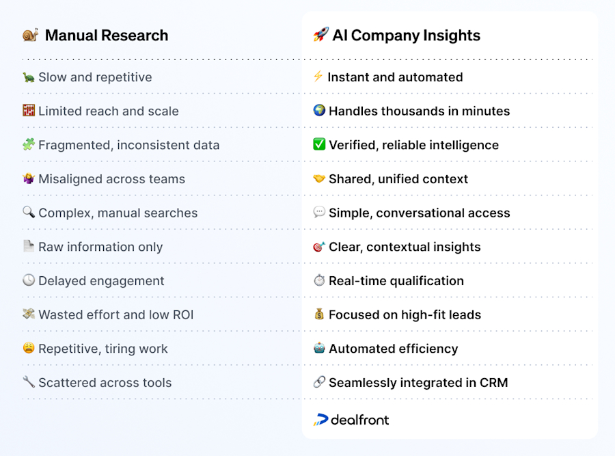Click the AI Company Insights heading

[x=407, y=36]
